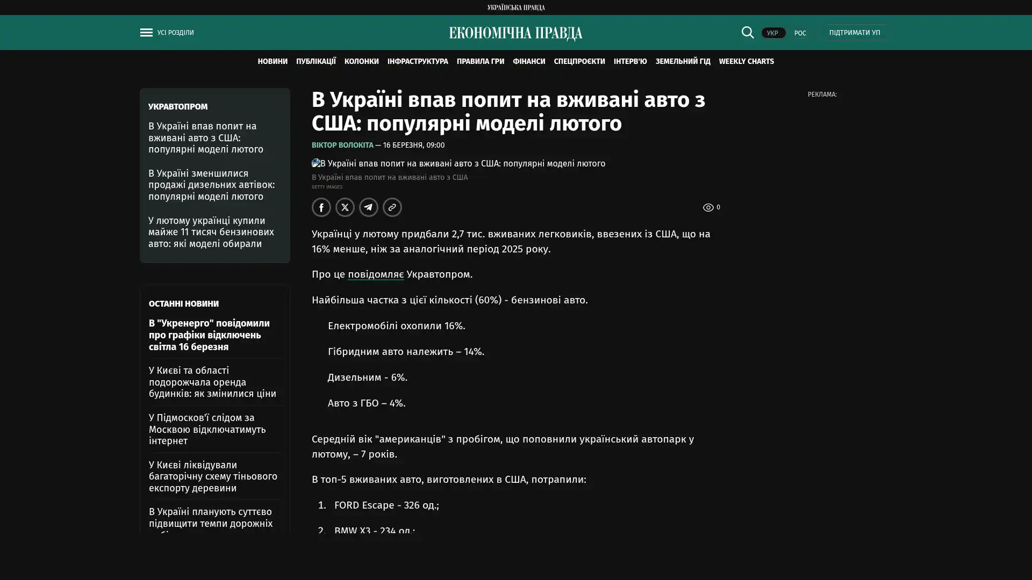Screen dimensions: 1032x580
Task: Click the views eye counter icon
Action: tap(708, 207)
